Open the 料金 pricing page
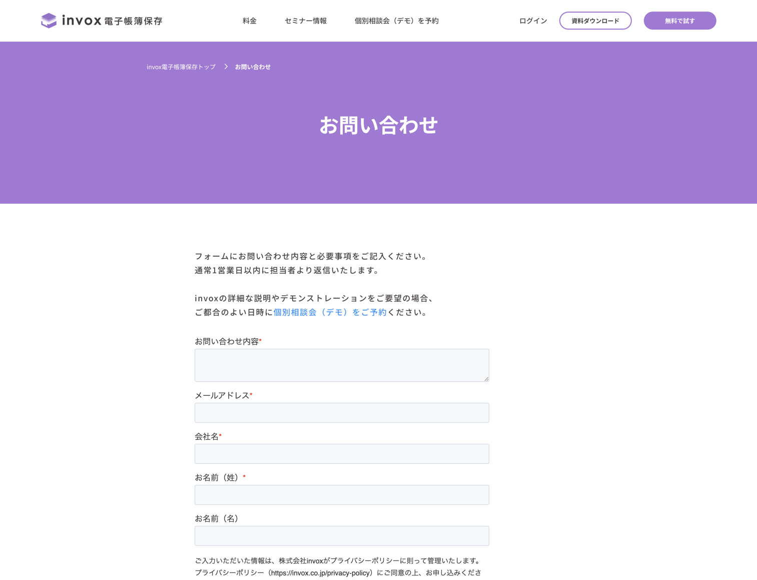Viewport: 757px width, 580px height. click(249, 21)
